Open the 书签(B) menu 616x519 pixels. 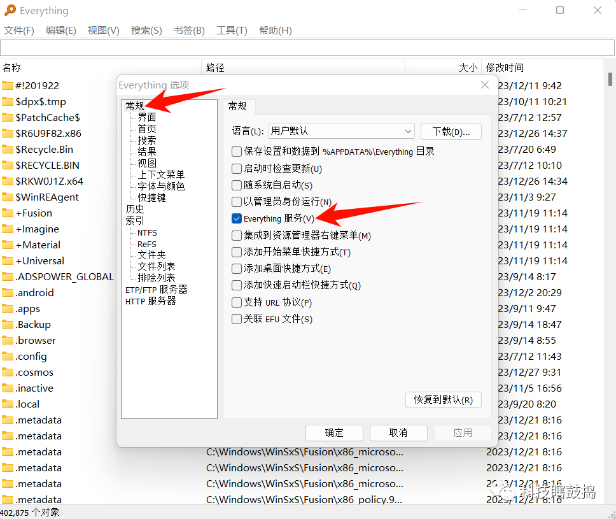pyautogui.click(x=190, y=31)
